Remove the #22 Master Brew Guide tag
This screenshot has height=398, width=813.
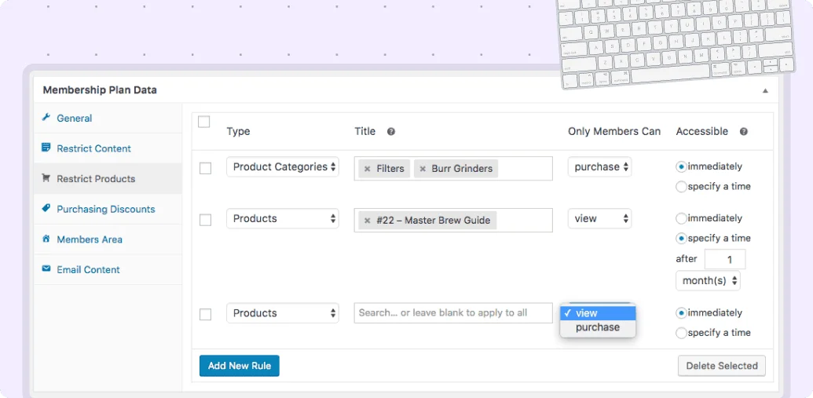coord(367,221)
